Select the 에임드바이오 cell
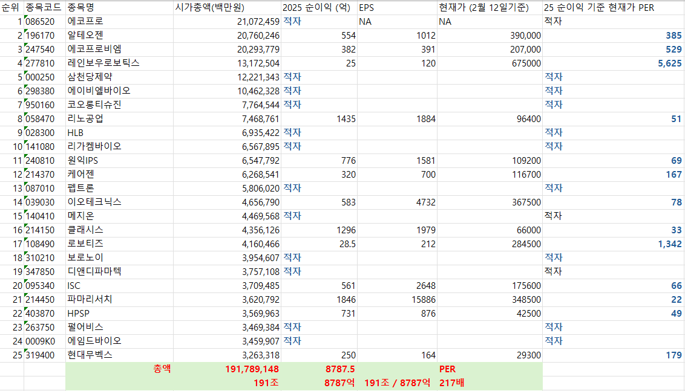This screenshot has width=685, height=391. (x=119, y=341)
